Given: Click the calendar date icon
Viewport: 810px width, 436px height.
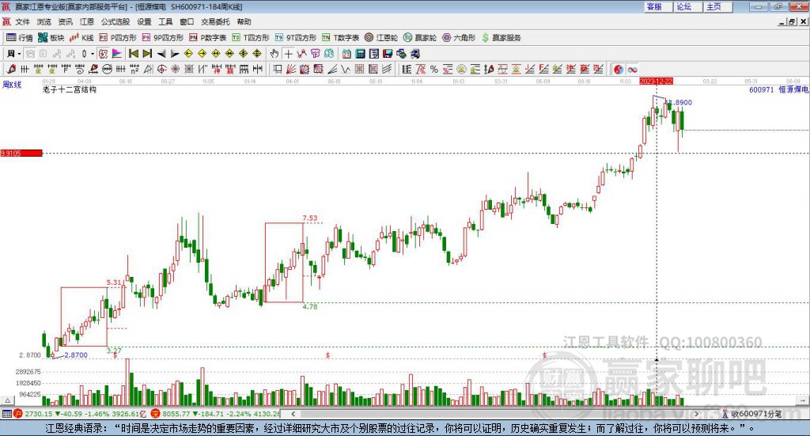Looking at the screenshot, I should (346, 54).
